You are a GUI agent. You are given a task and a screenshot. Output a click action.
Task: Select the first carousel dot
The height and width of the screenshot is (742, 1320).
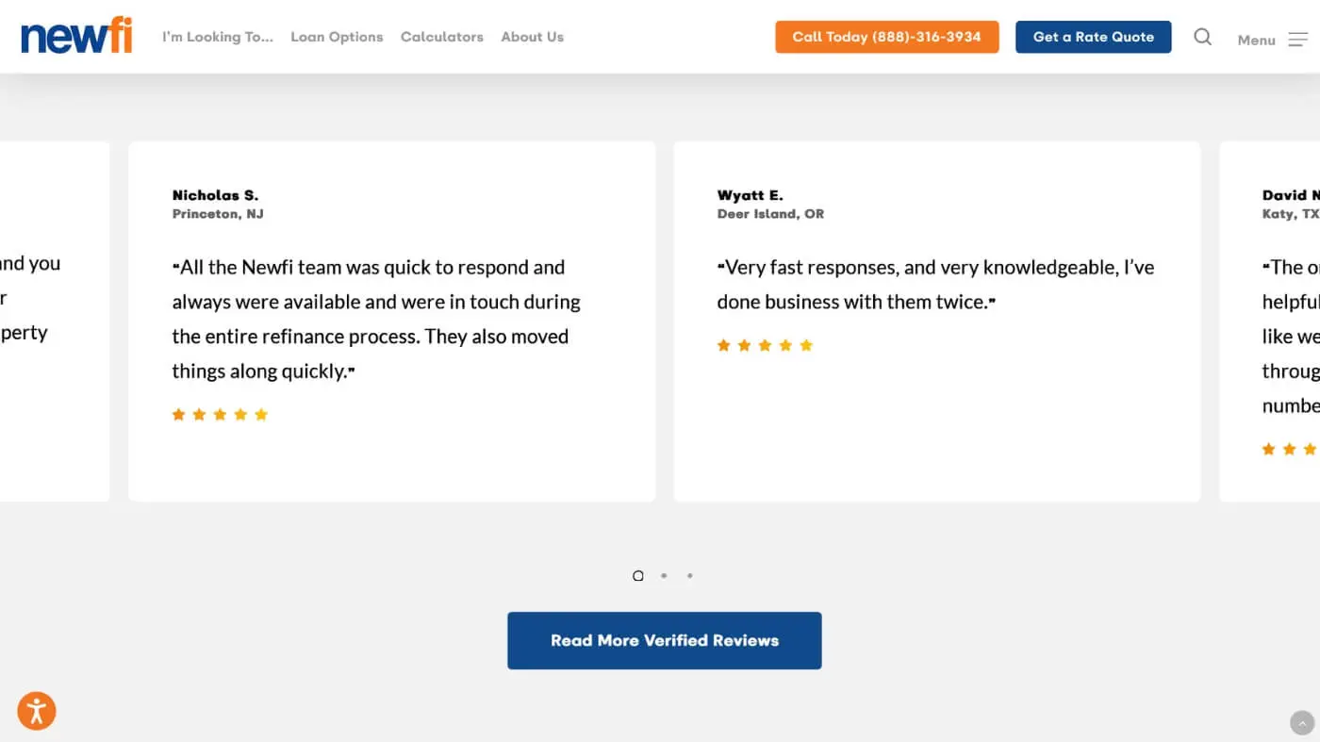638,575
